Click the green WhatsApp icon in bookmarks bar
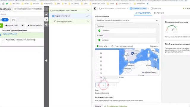 coord(7,4)
